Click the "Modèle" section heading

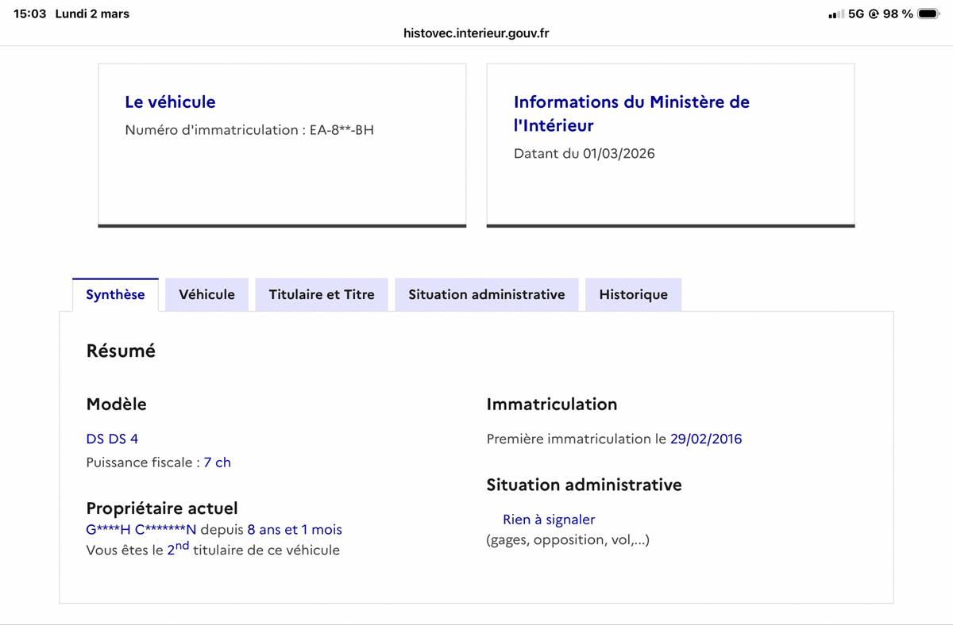click(x=116, y=404)
